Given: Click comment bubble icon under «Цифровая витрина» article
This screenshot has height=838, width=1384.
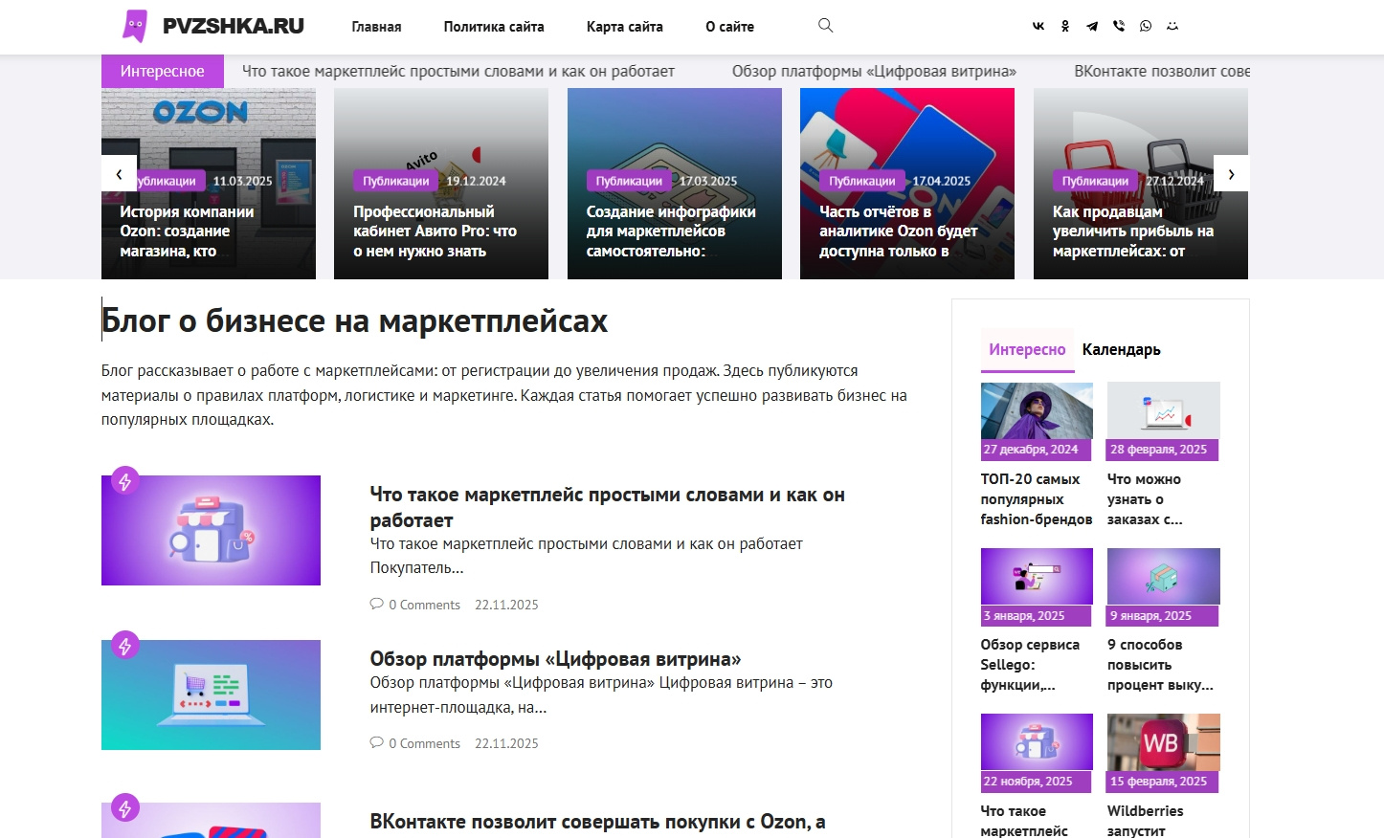Looking at the screenshot, I should (376, 743).
